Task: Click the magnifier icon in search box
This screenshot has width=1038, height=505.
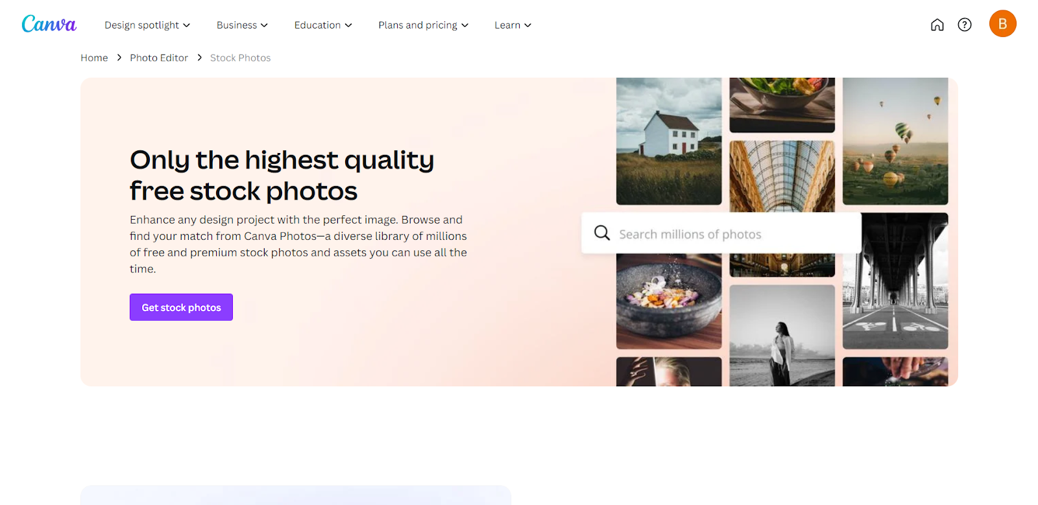Action: pos(602,233)
